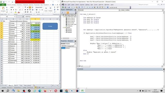
Task: Select the yellow cell E10 in the sheet
Action: click(x=35, y=40)
